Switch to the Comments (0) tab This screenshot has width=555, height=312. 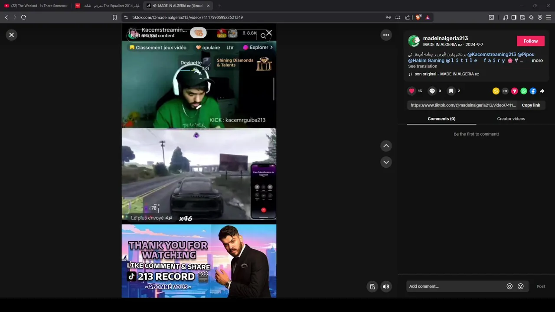(x=441, y=119)
